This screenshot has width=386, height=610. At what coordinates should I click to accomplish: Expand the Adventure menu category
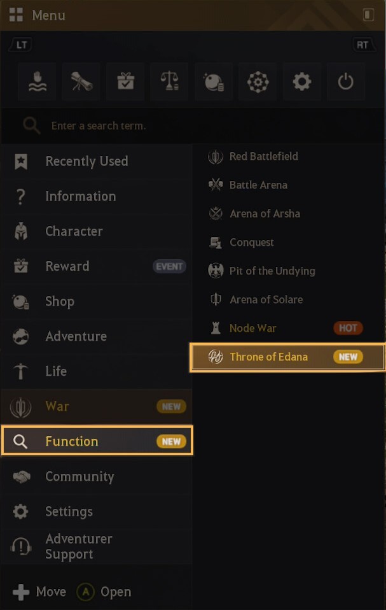coord(76,337)
